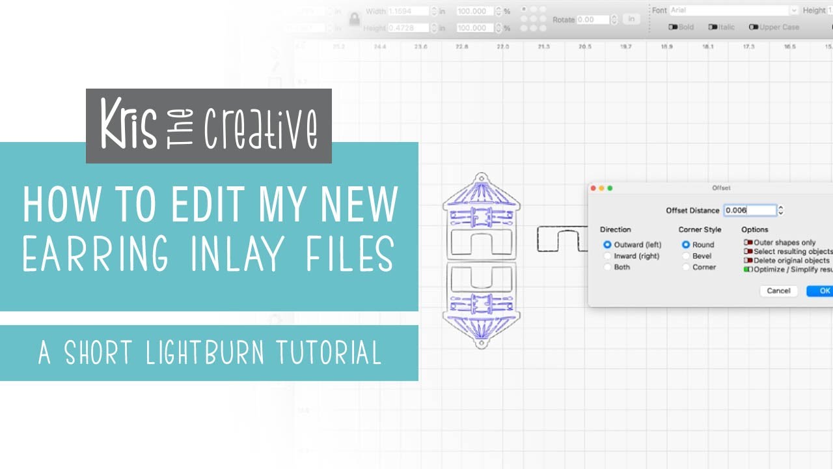This screenshot has width=833, height=469.
Task: Click the Rotate input field
Action: [594, 20]
